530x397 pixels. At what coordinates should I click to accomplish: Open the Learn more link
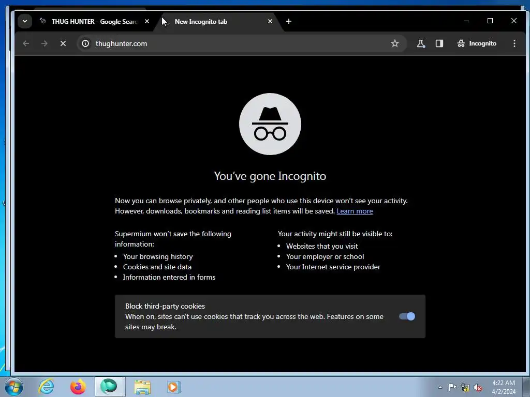click(x=355, y=211)
